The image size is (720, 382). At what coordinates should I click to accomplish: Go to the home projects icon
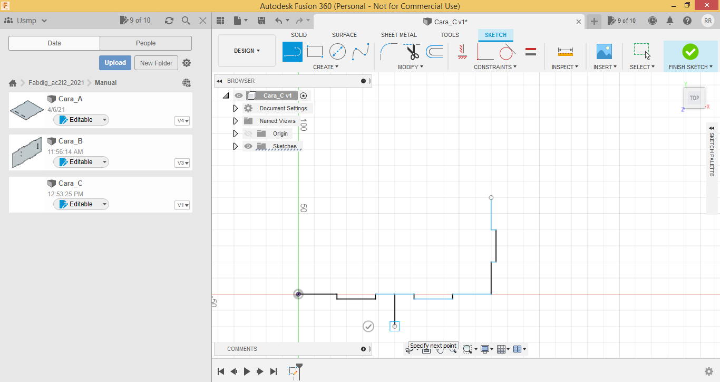coord(13,83)
